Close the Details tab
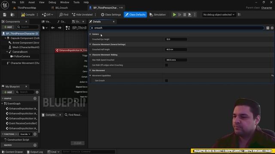Screen dimensions: 275x154 click(113, 22)
